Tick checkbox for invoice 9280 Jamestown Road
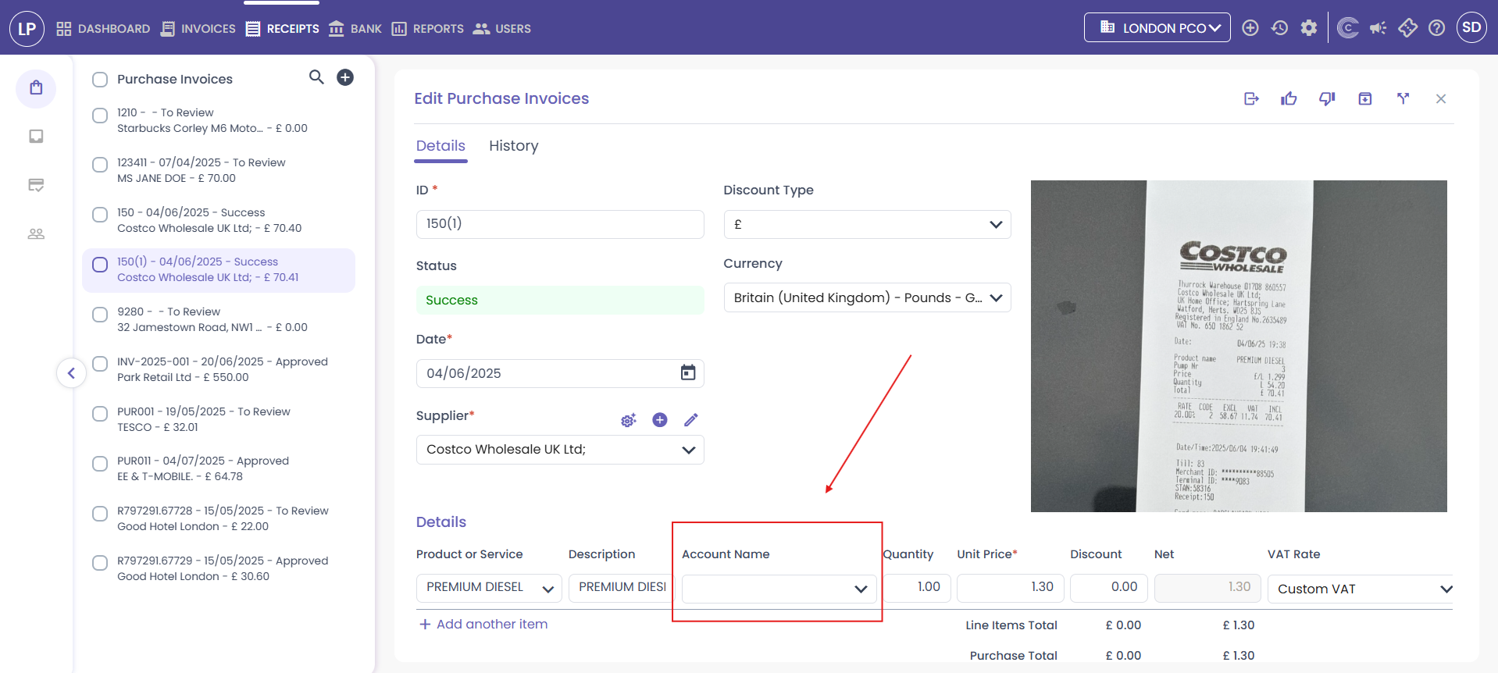Viewport: 1498px width, 673px height. [100, 315]
